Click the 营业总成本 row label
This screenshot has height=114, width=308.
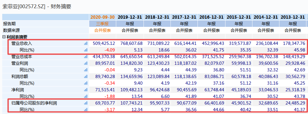(22, 57)
